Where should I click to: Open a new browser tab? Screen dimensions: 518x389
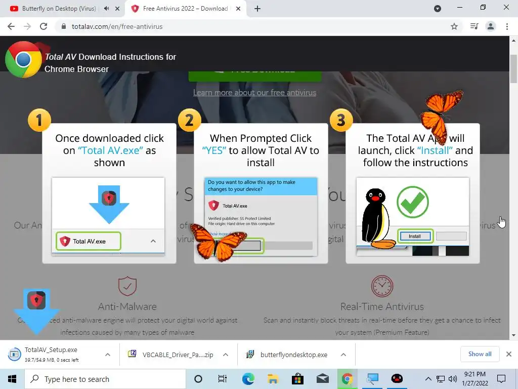pos(257,9)
